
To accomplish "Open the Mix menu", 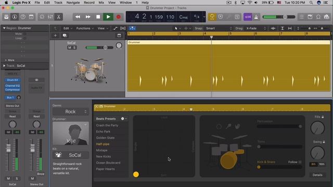I will 101,3.
